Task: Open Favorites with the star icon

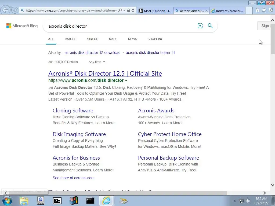Action: [x=264, y=10]
